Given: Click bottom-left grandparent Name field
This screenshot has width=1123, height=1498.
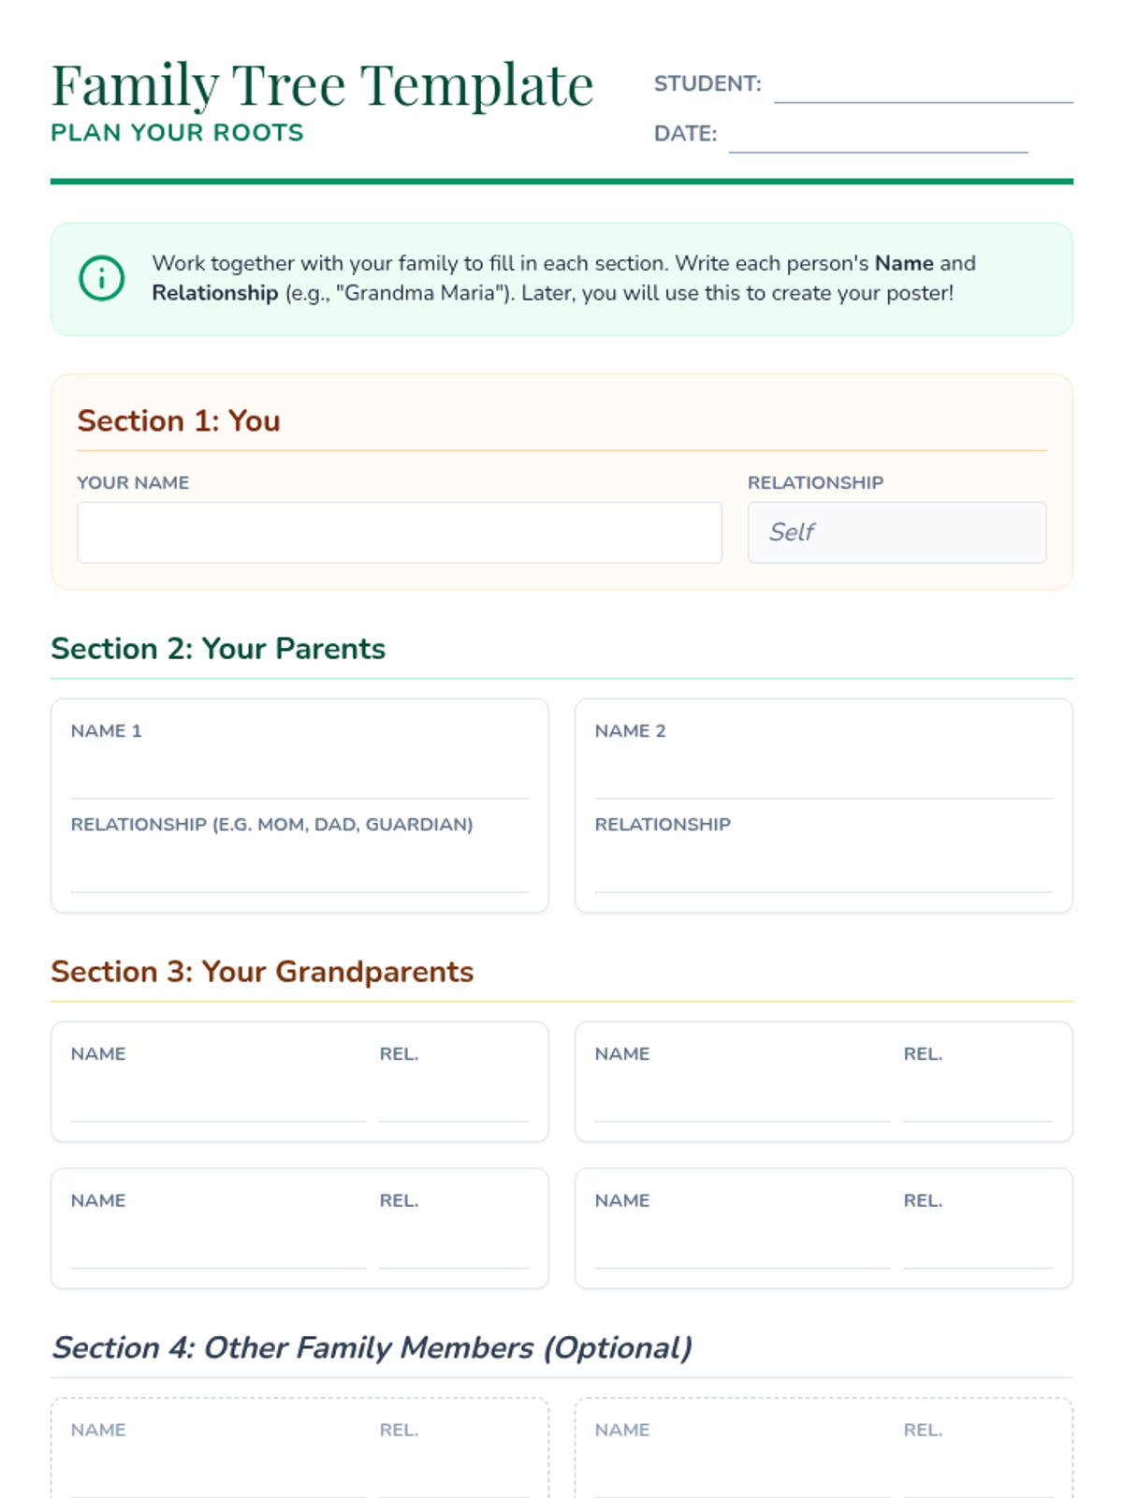Looking at the screenshot, I should tap(218, 1246).
